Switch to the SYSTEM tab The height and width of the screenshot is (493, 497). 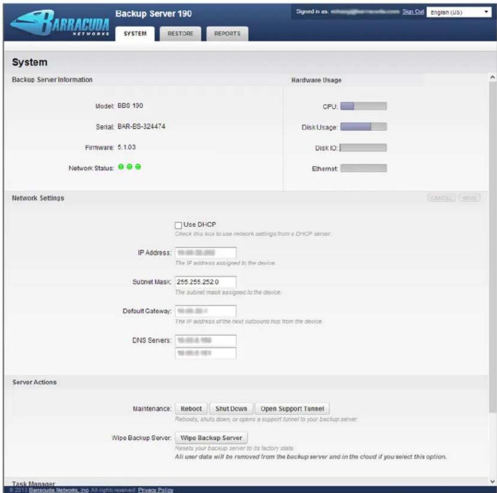135,34
